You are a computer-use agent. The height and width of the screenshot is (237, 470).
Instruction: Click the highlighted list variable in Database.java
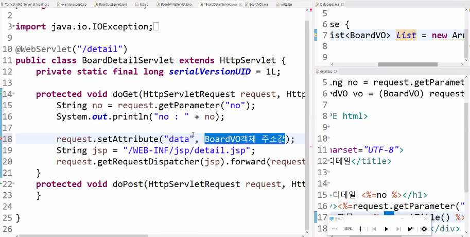406,36
